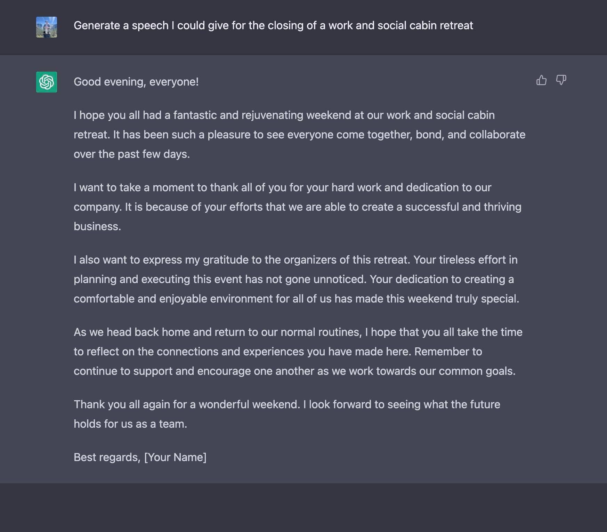Click the user profile photo avatar
The image size is (607, 532).
[47, 27]
